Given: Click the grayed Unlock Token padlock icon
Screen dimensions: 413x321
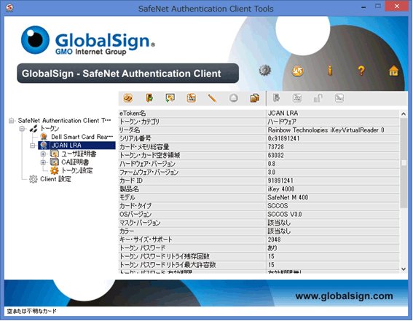Looking at the screenshot, I should [x=318, y=98].
